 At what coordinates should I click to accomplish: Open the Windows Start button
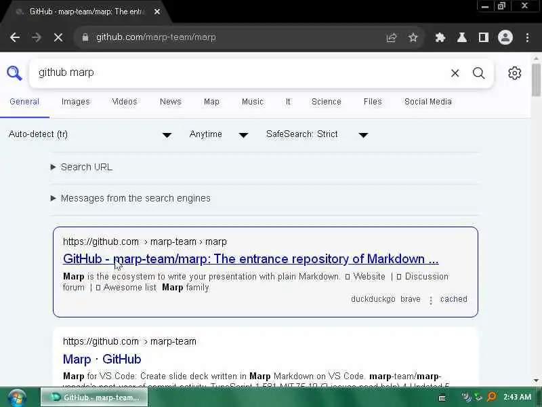coord(17,398)
